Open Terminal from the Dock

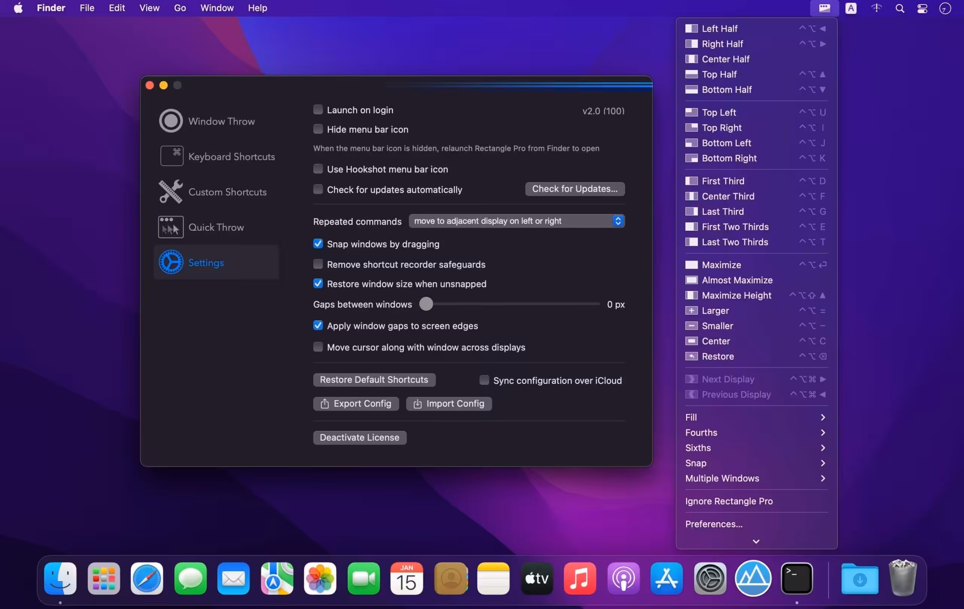(797, 578)
